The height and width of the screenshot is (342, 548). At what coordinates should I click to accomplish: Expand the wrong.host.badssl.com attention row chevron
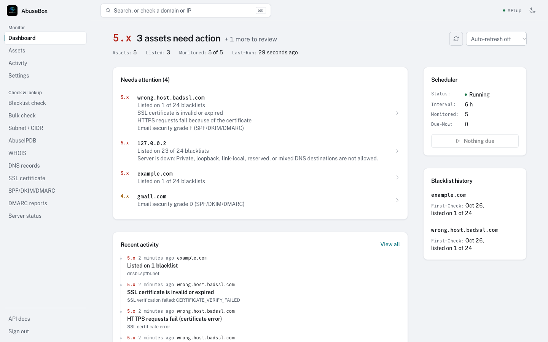click(397, 113)
